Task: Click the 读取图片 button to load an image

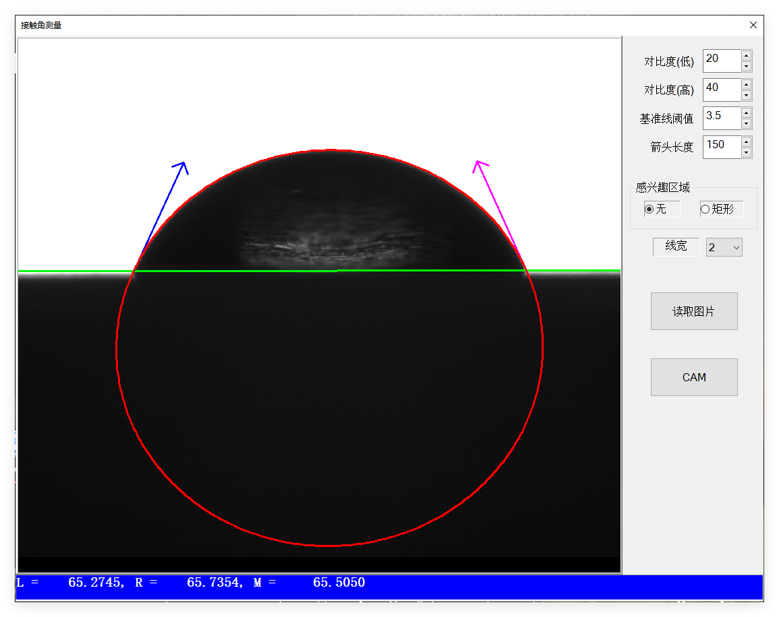Action: [694, 311]
